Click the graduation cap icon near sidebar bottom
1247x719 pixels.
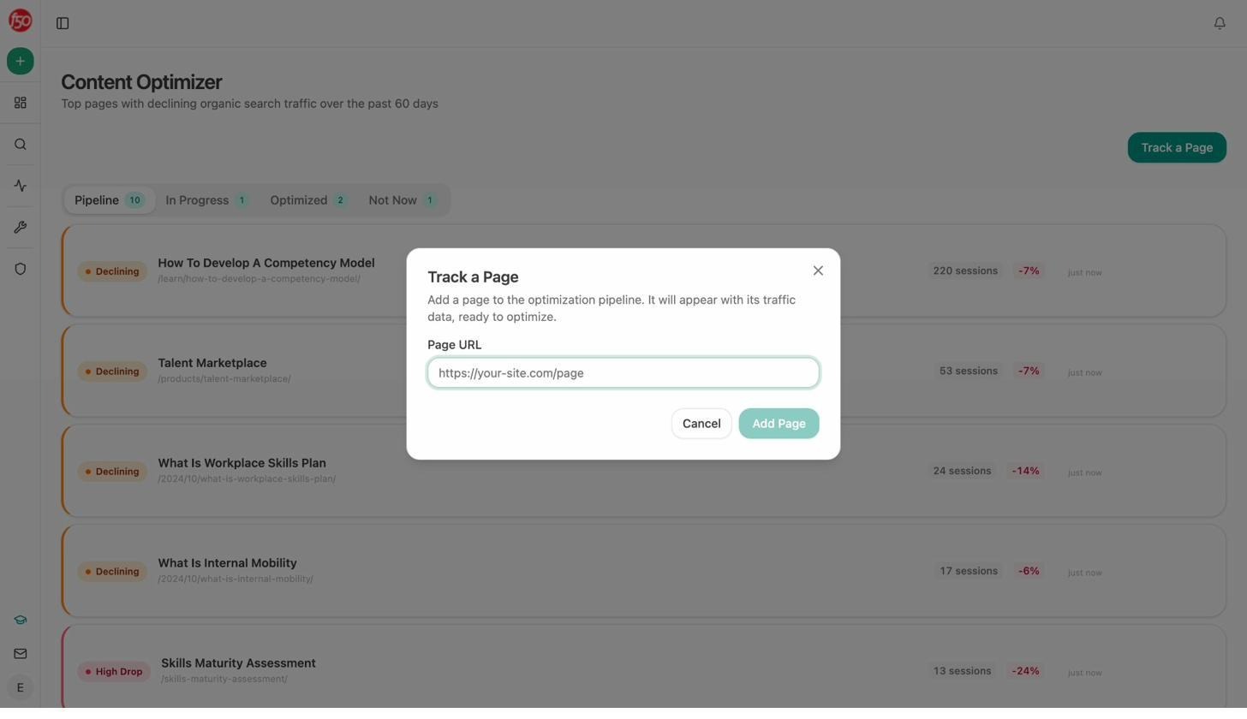pos(20,619)
